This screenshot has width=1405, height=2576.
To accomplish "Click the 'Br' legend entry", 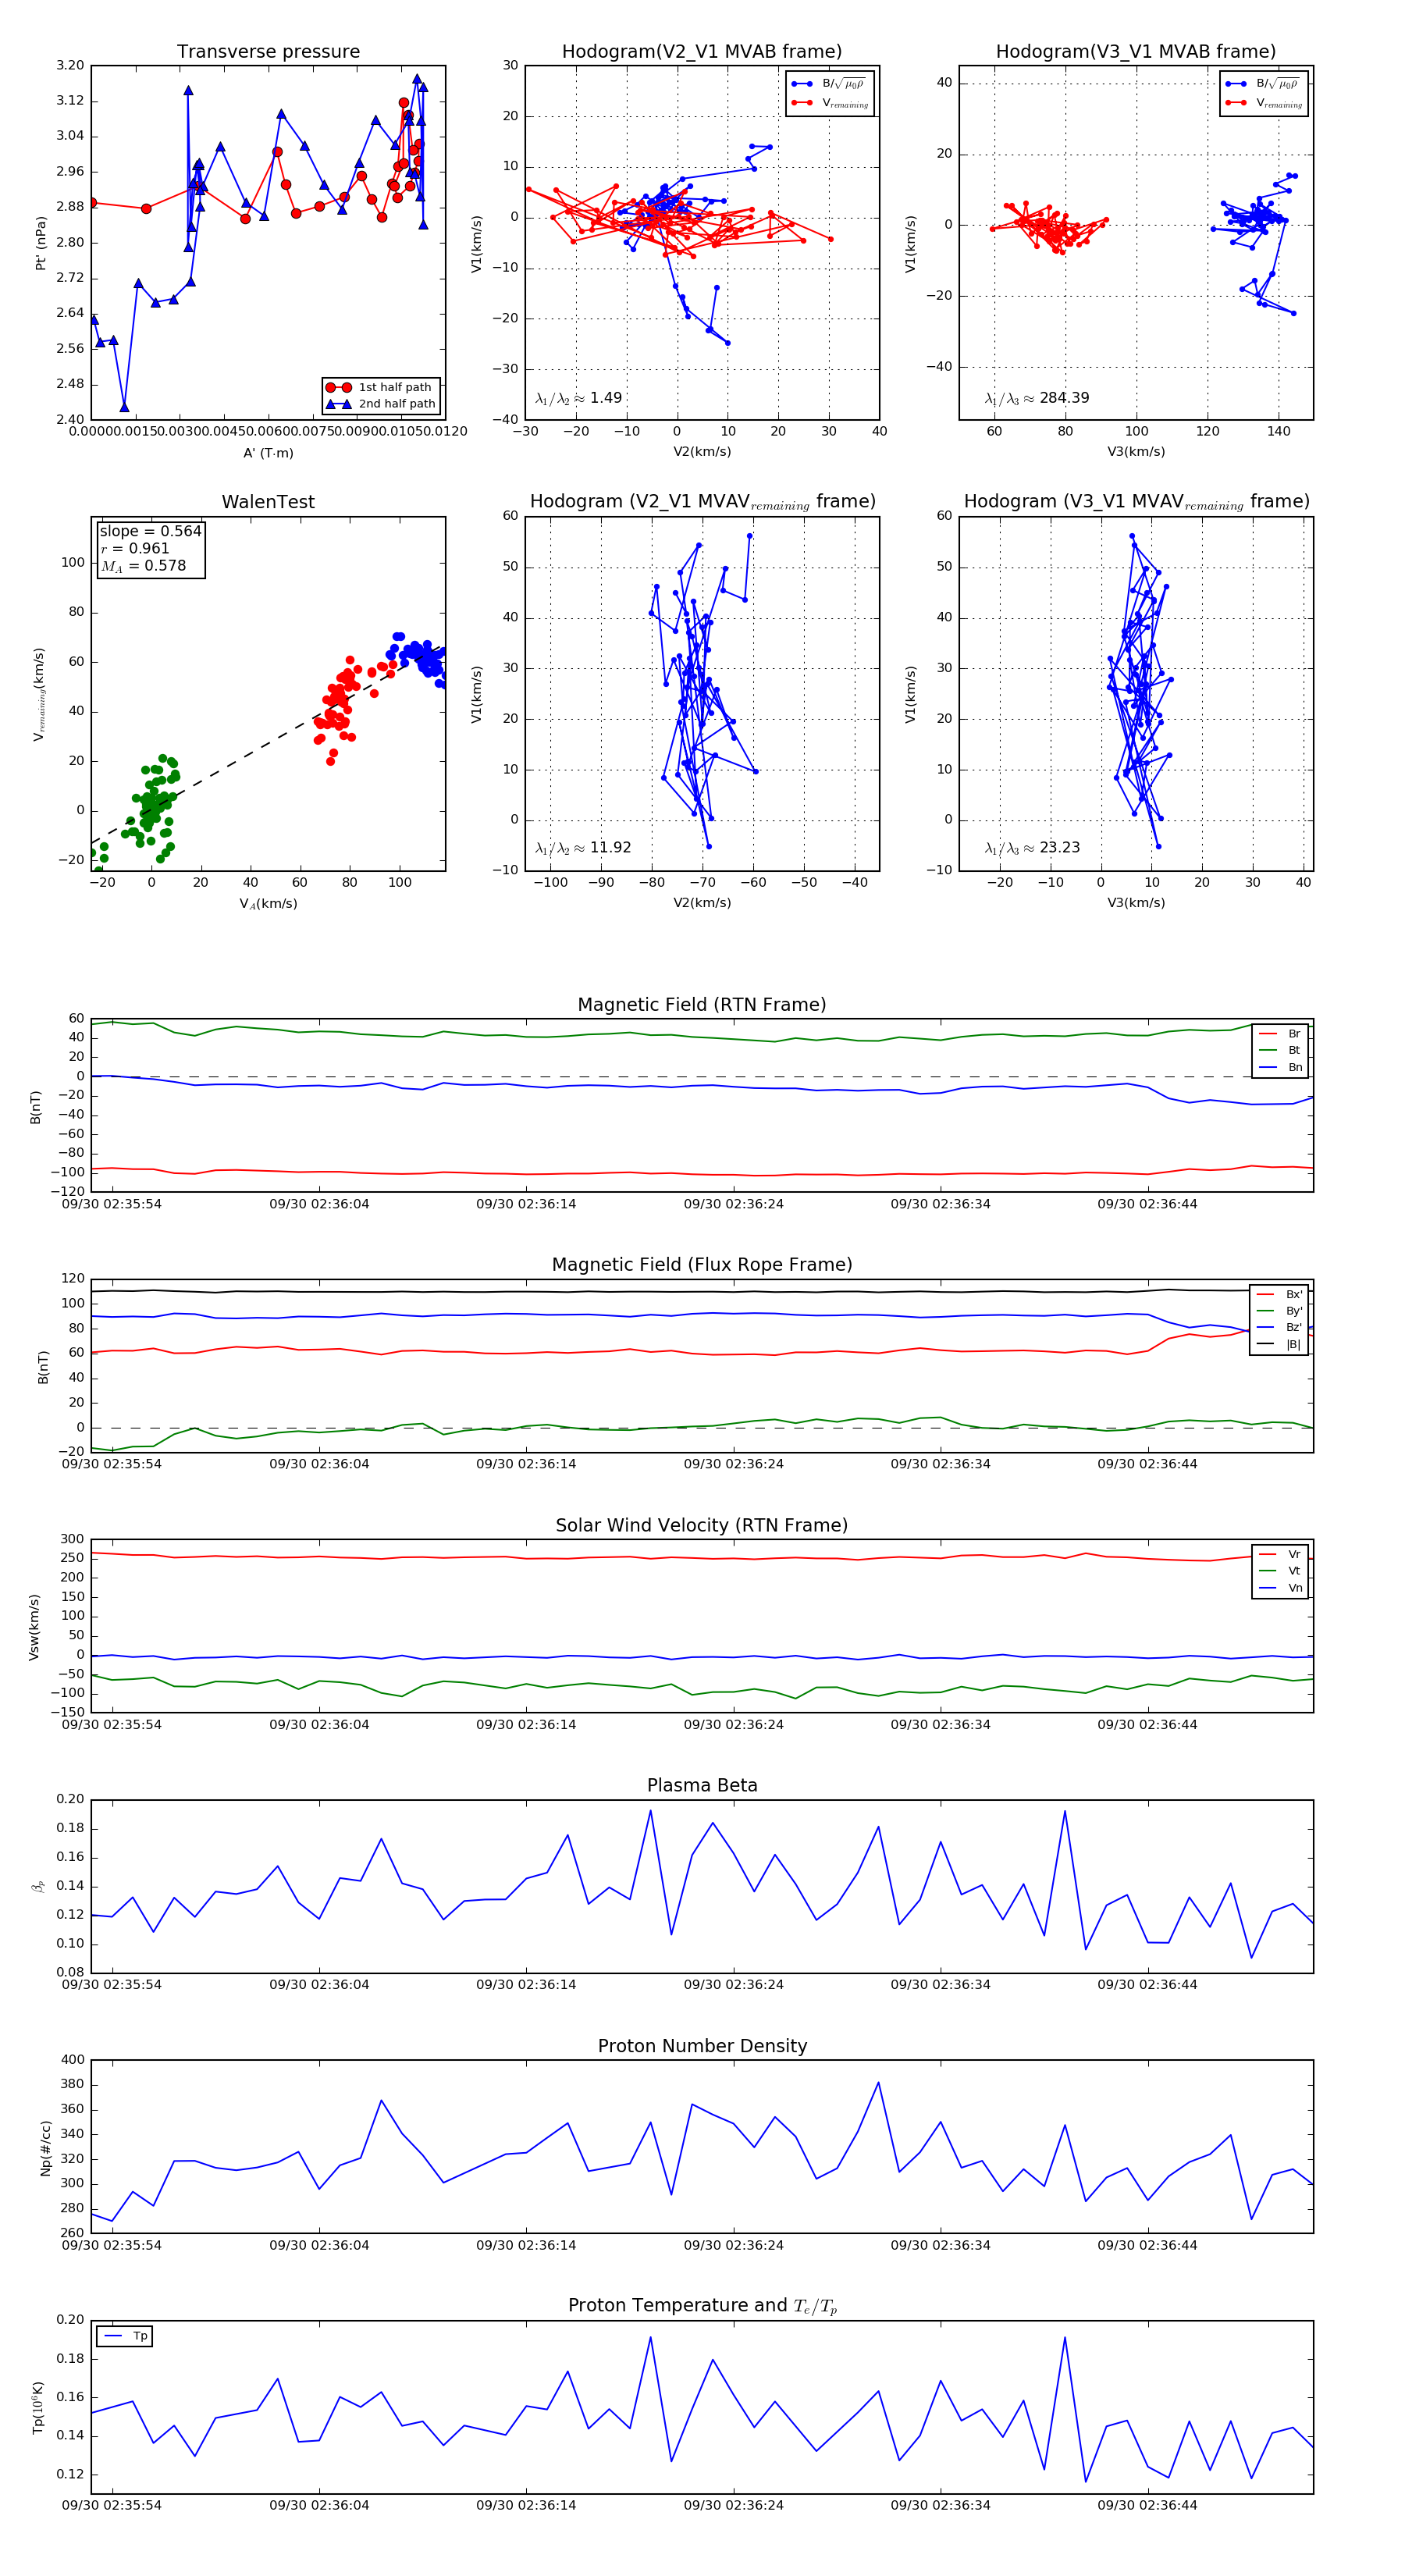I will 1280,1034.
